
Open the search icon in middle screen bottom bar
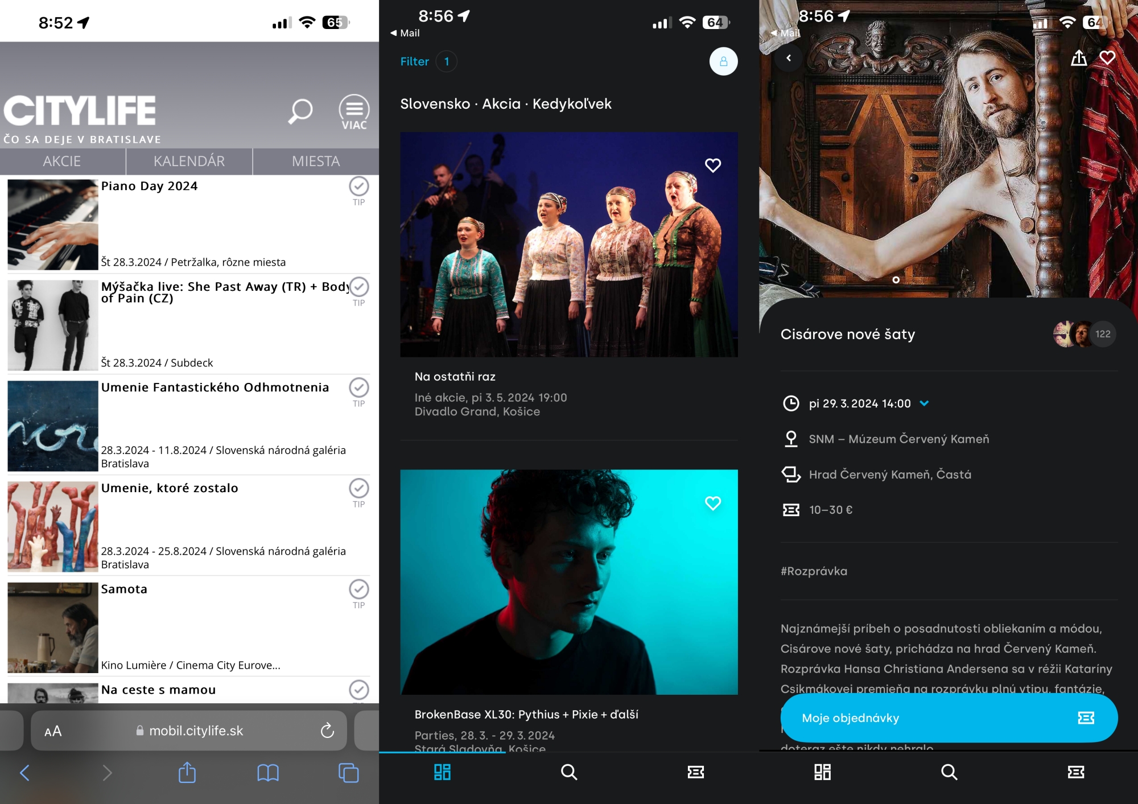click(x=569, y=772)
